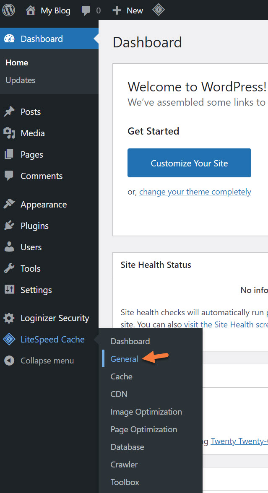This screenshot has height=493, width=268.
Task: Click the Media library icon
Action: [9, 133]
